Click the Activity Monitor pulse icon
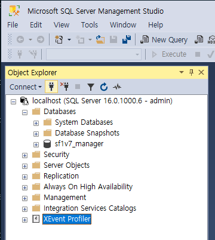 pos(117,87)
